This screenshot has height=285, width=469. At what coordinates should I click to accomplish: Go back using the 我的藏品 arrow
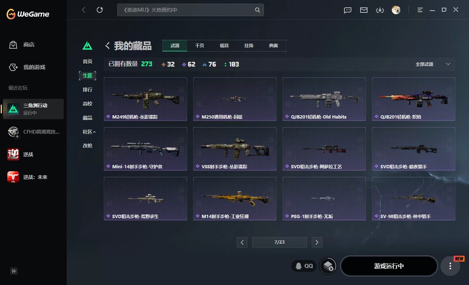[107, 46]
